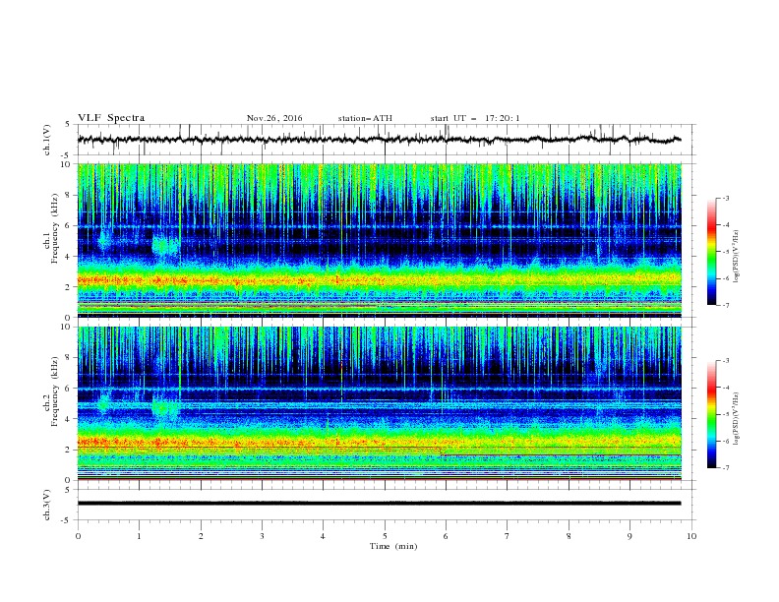Click time axis tick label "7"
779x602 pixels.
click(x=508, y=536)
